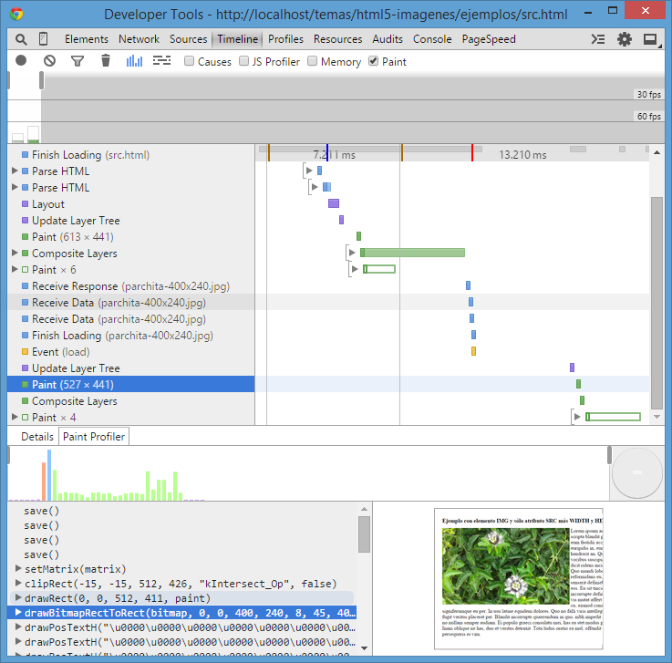Switch to frames bar chart view

pyautogui.click(x=134, y=61)
